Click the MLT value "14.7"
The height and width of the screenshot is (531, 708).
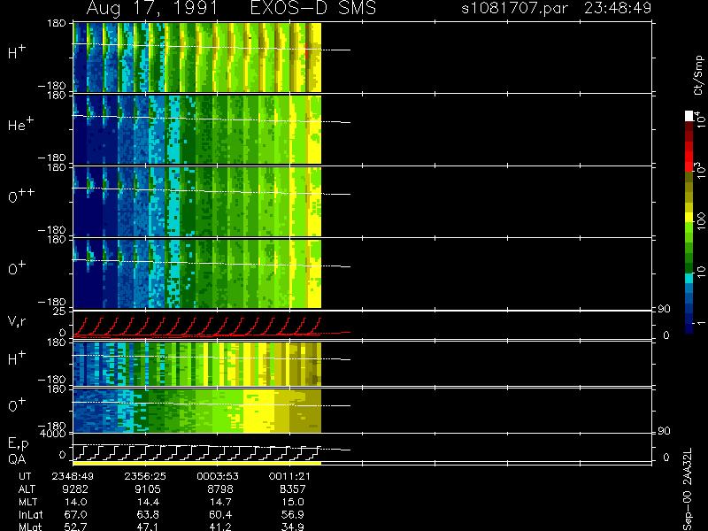point(220,502)
